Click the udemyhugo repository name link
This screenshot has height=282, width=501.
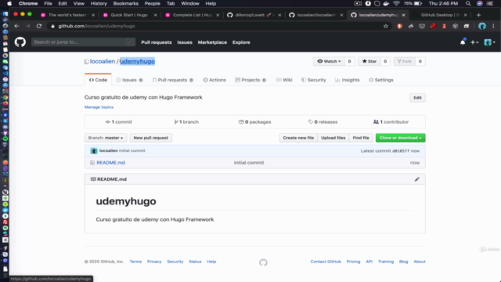click(x=138, y=61)
